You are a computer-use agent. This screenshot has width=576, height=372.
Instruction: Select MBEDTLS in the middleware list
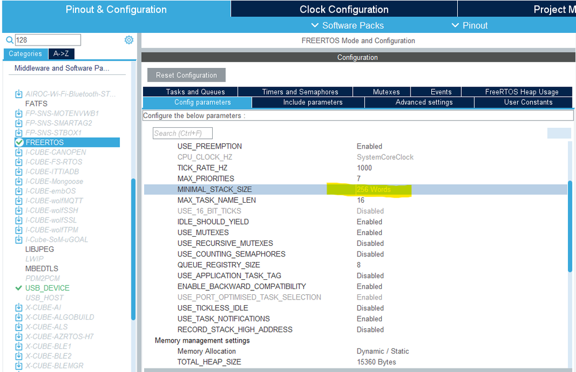[42, 269]
